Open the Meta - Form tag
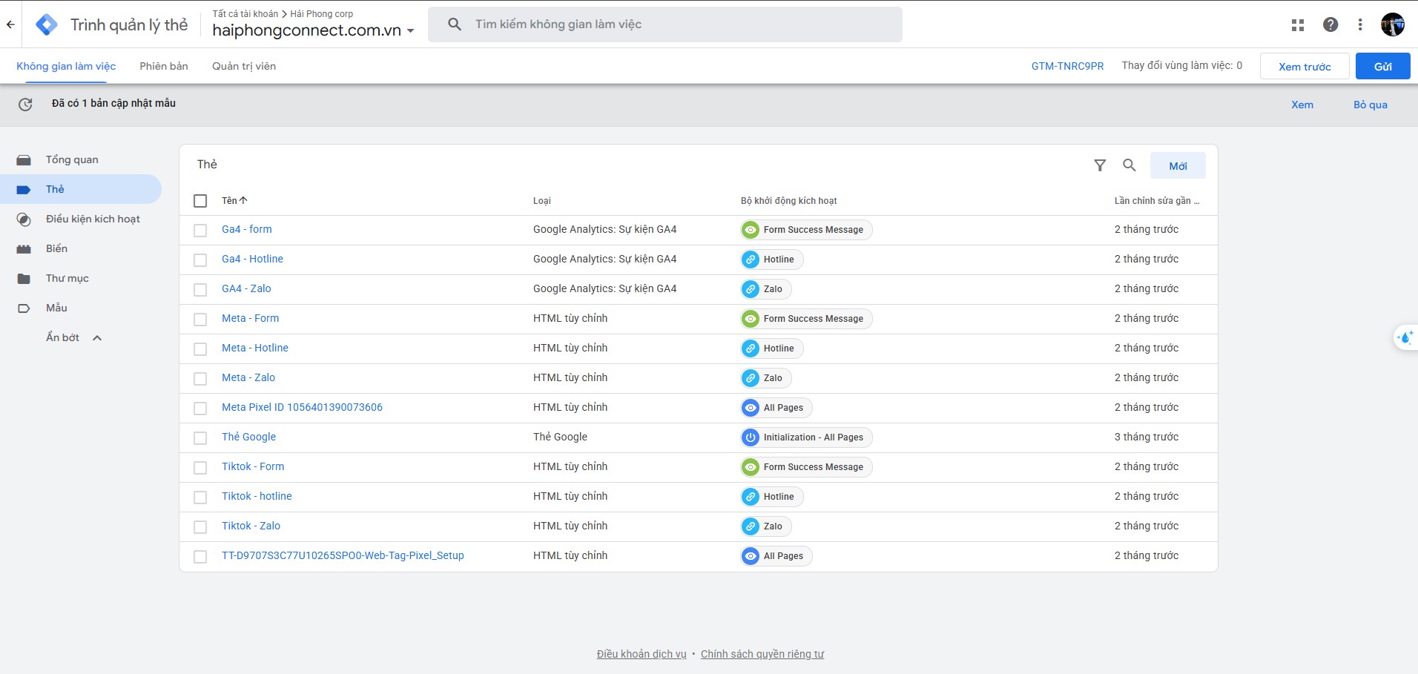 point(251,318)
